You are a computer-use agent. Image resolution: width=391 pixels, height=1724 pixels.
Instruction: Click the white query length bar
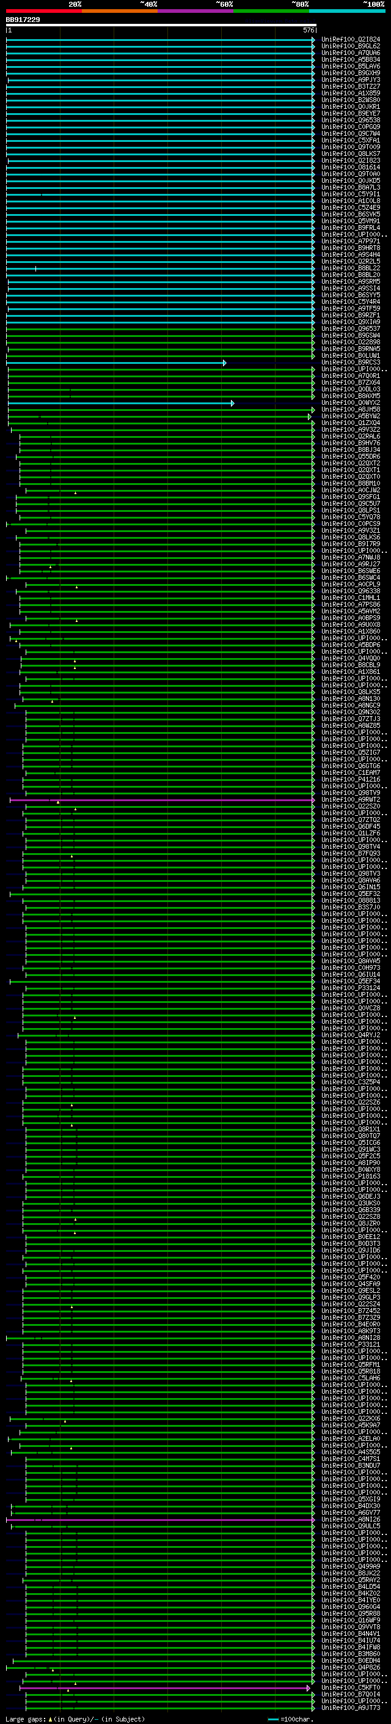(161, 26)
